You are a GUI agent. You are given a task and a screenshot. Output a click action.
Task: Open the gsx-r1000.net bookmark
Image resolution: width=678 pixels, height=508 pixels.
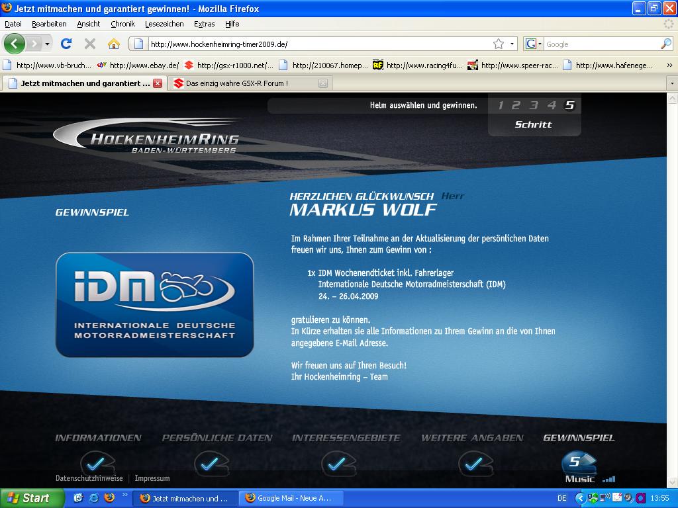tap(229, 65)
